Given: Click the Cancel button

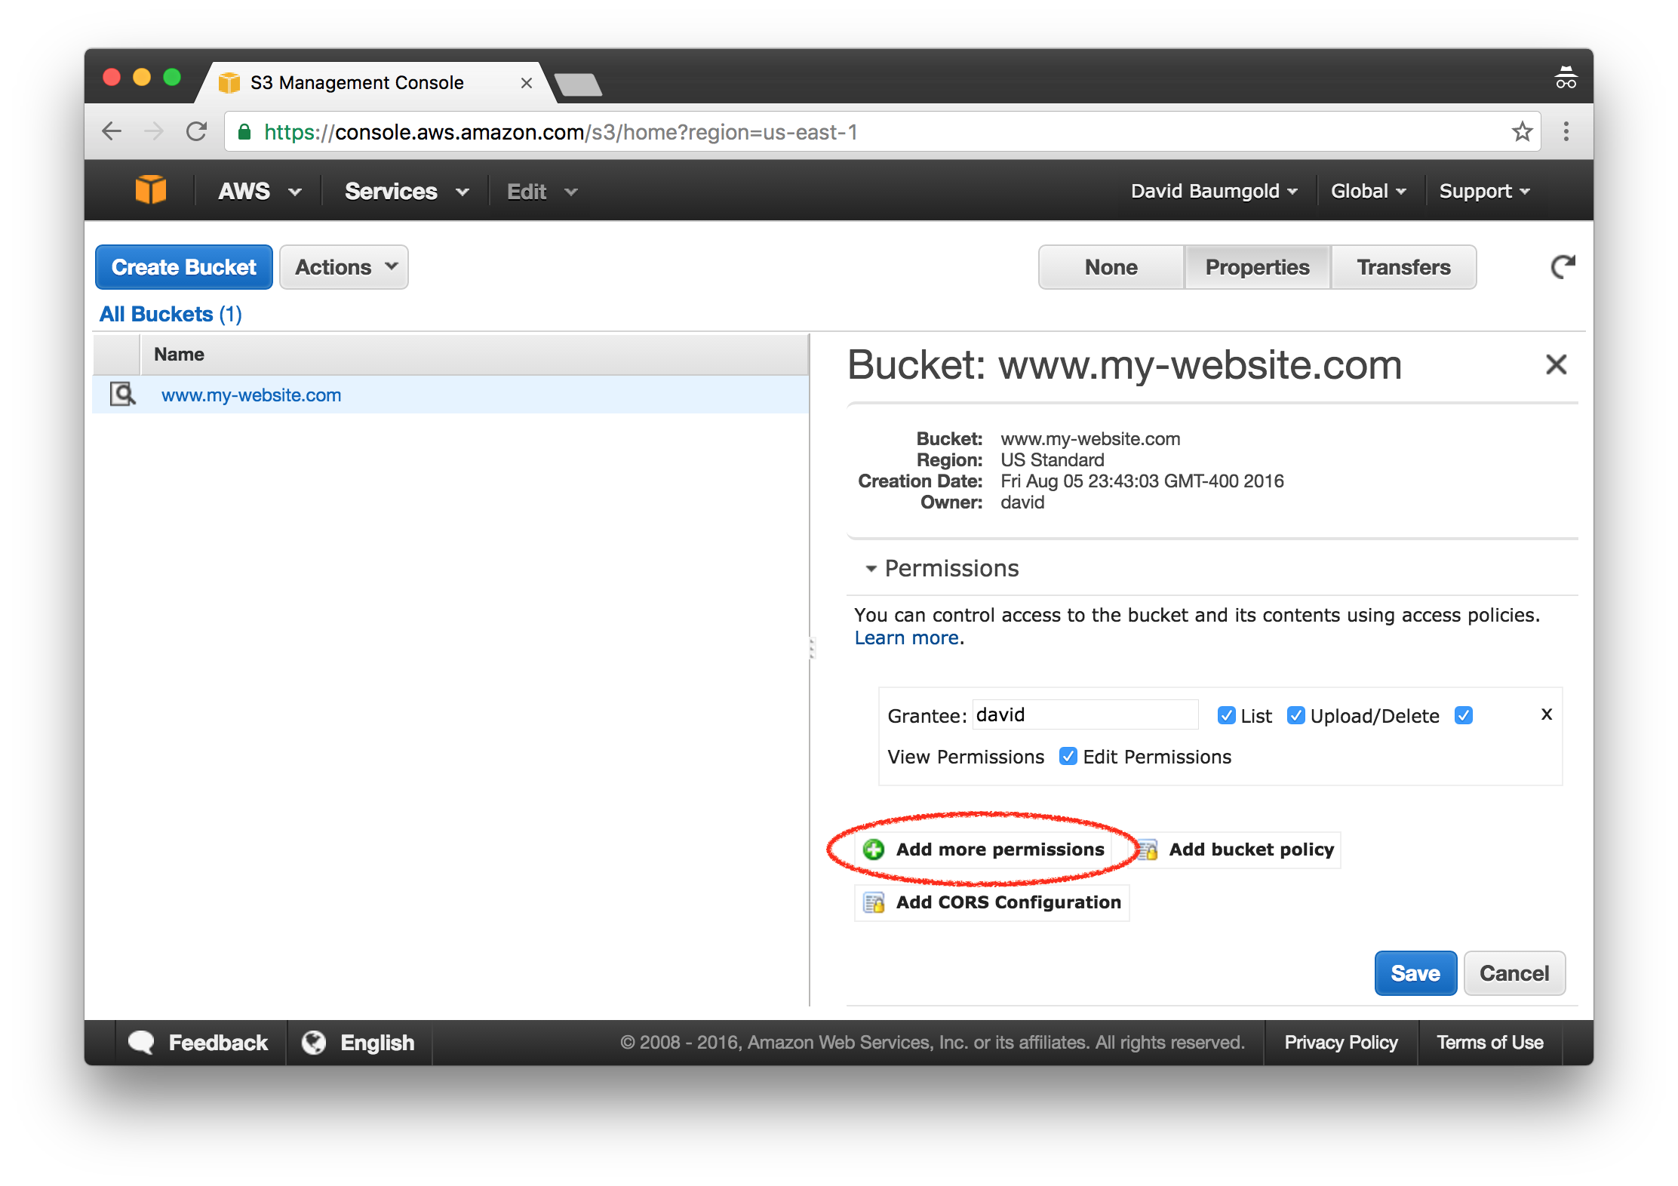Looking at the screenshot, I should click(x=1514, y=973).
